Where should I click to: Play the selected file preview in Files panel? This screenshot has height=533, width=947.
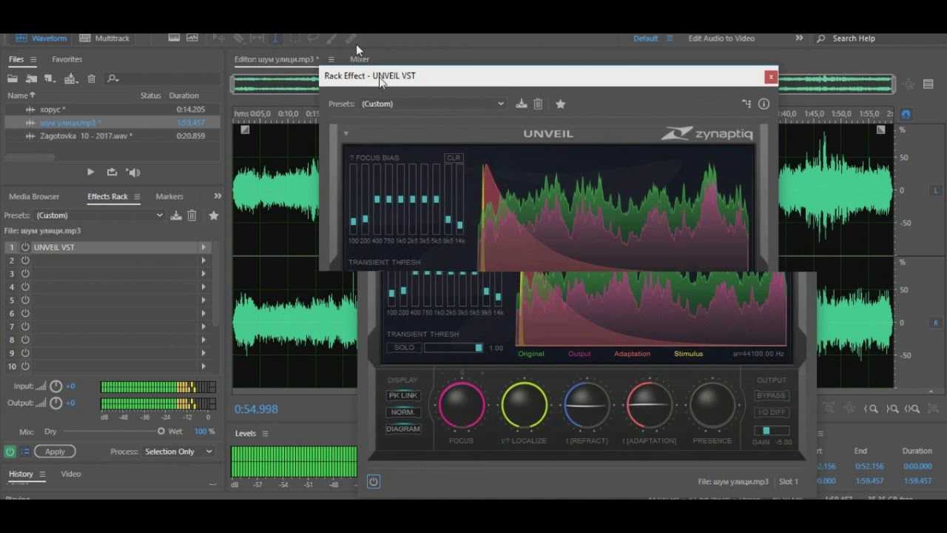pyautogui.click(x=90, y=172)
